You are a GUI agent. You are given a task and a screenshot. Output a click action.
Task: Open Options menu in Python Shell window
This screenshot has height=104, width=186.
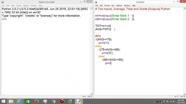[x=26, y=5]
